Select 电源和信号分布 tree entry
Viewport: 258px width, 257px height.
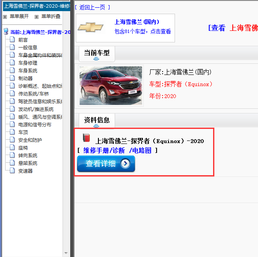(35, 125)
